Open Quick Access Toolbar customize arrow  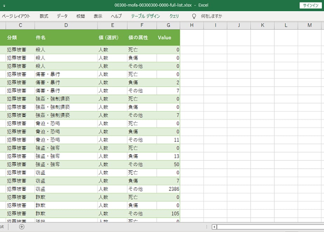4,6
